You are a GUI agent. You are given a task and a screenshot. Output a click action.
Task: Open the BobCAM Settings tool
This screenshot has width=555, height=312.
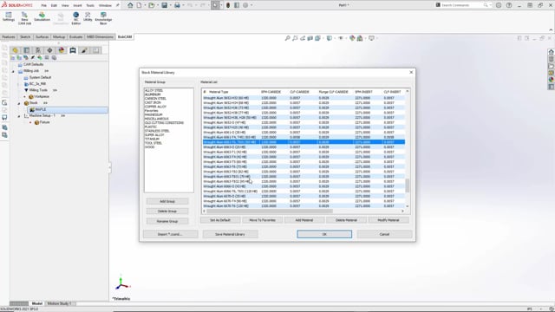click(x=9, y=16)
